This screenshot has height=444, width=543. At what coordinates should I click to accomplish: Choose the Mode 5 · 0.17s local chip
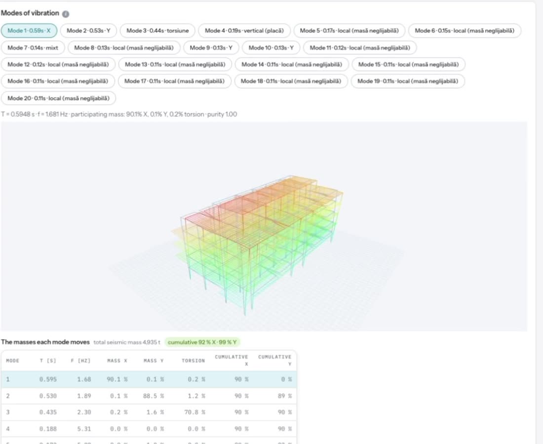tap(349, 31)
